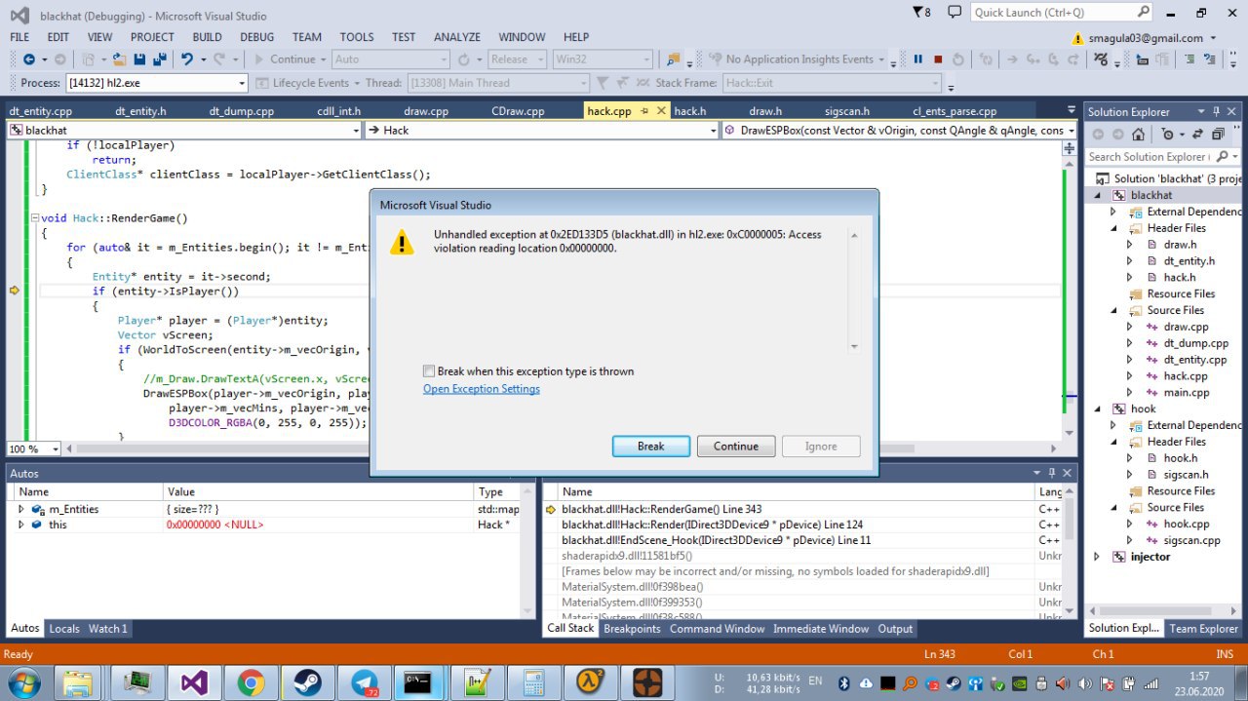Click the notifications flag icon
Screen dimensions: 1248x701
[x=917, y=12]
